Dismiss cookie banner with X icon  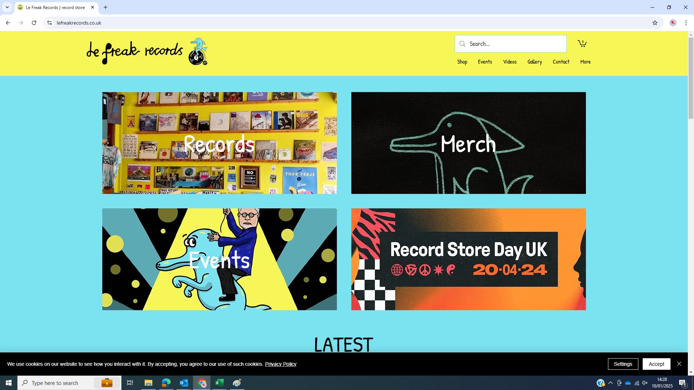[679, 364]
